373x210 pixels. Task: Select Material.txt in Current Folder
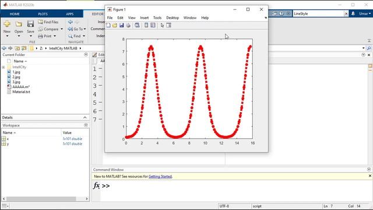click(x=21, y=92)
